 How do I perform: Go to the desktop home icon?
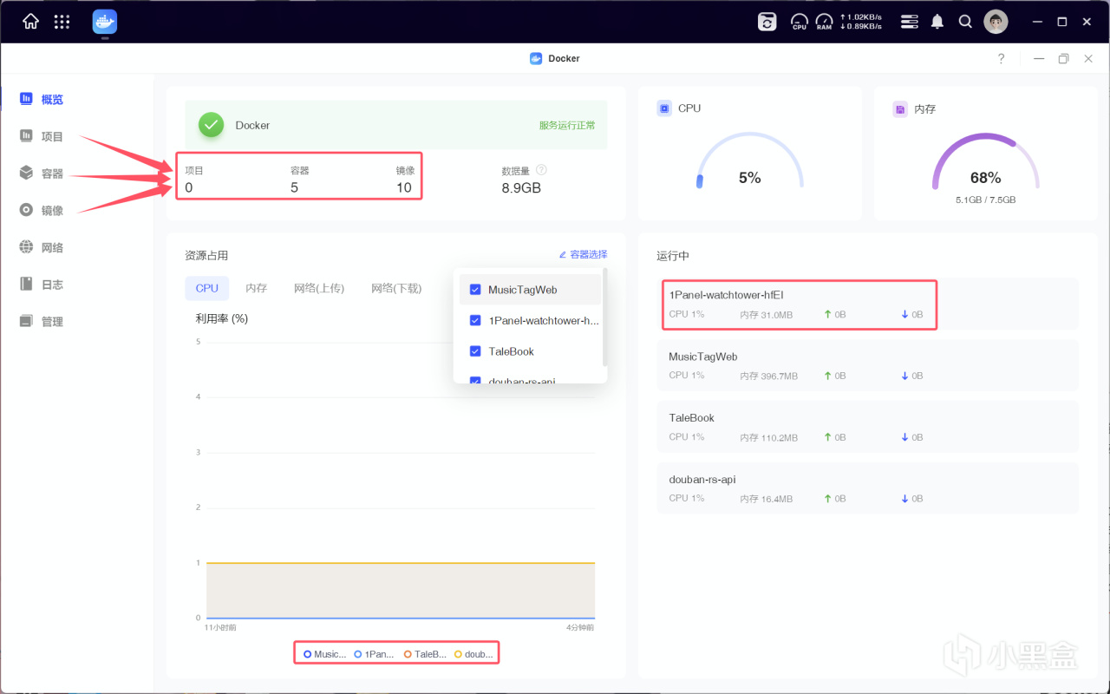pyautogui.click(x=30, y=22)
